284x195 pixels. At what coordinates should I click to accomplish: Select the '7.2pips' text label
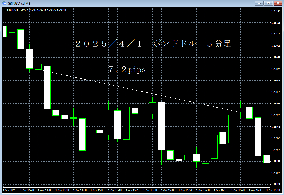[x=127, y=70]
